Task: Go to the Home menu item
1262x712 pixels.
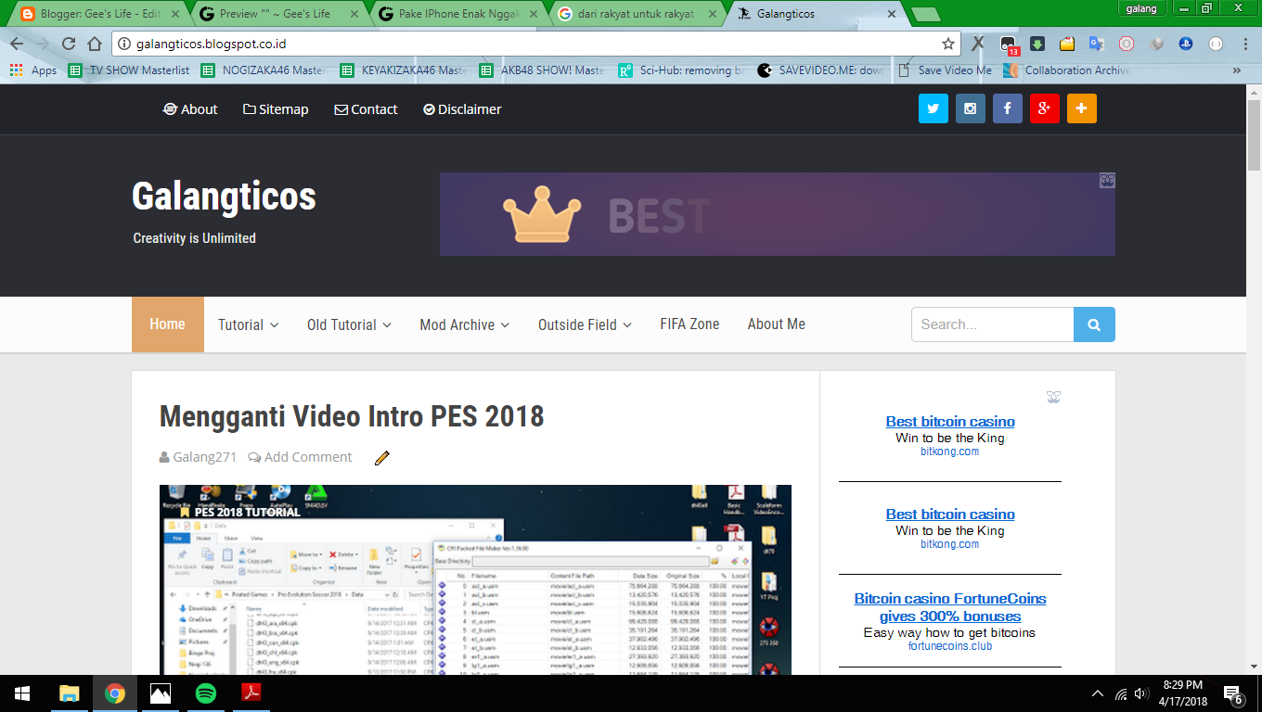Action: click(167, 324)
